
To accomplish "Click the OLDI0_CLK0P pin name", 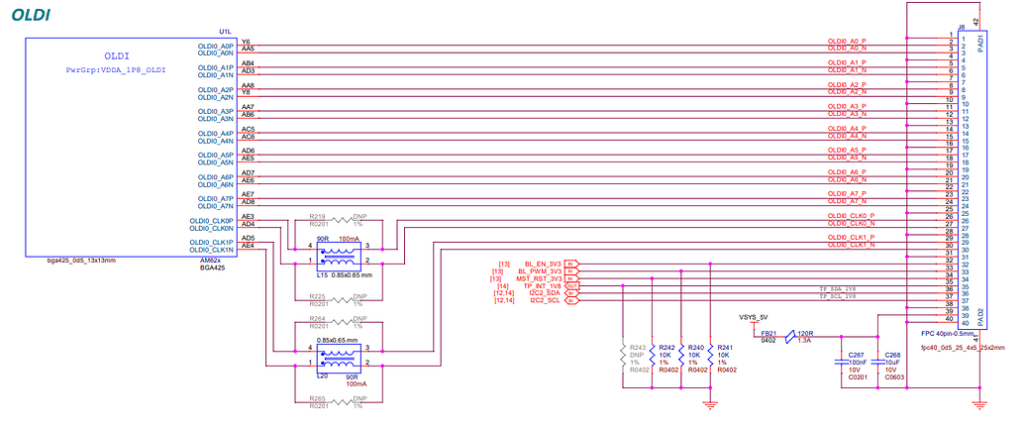I will (212, 221).
